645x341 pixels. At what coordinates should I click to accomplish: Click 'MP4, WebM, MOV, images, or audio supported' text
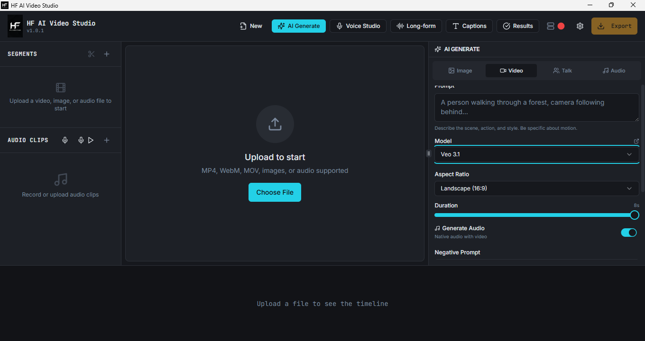click(x=275, y=170)
